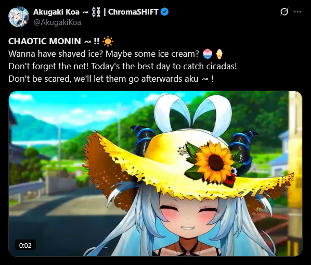
Task: Visit the @AkugakiKoa handle link
Action: coord(57,22)
